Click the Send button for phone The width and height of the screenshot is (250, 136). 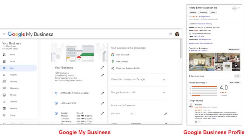pos(237,76)
